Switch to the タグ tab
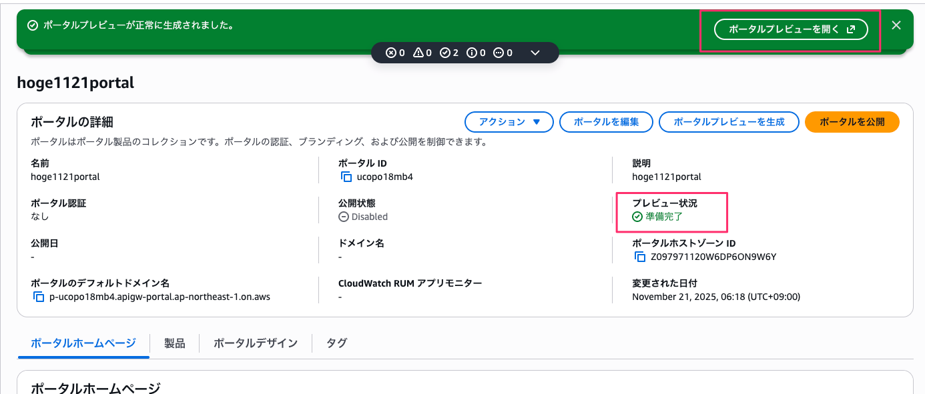This screenshot has height=394, width=925. 336,343
